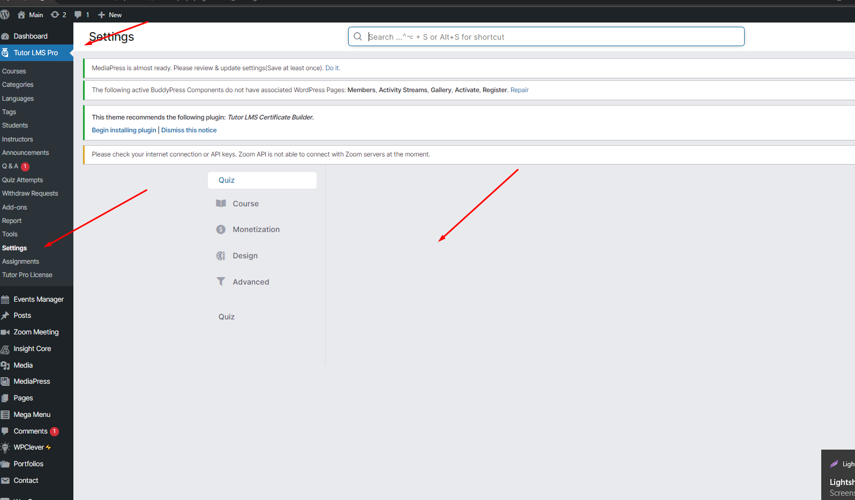855x500 pixels.
Task: Open Tutor Pro License submenu item
Action: click(x=27, y=275)
